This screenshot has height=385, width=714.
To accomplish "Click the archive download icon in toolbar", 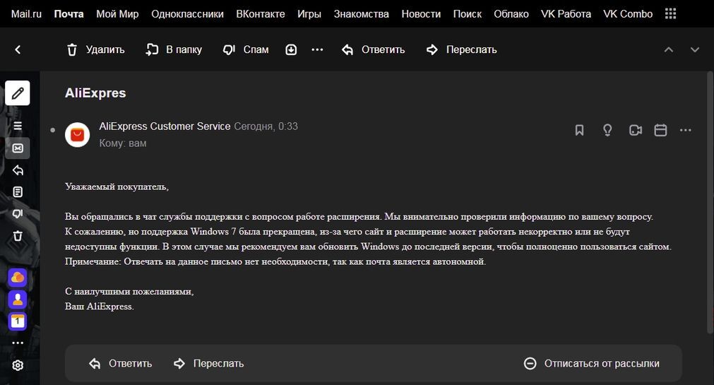I will coord(291,49).
